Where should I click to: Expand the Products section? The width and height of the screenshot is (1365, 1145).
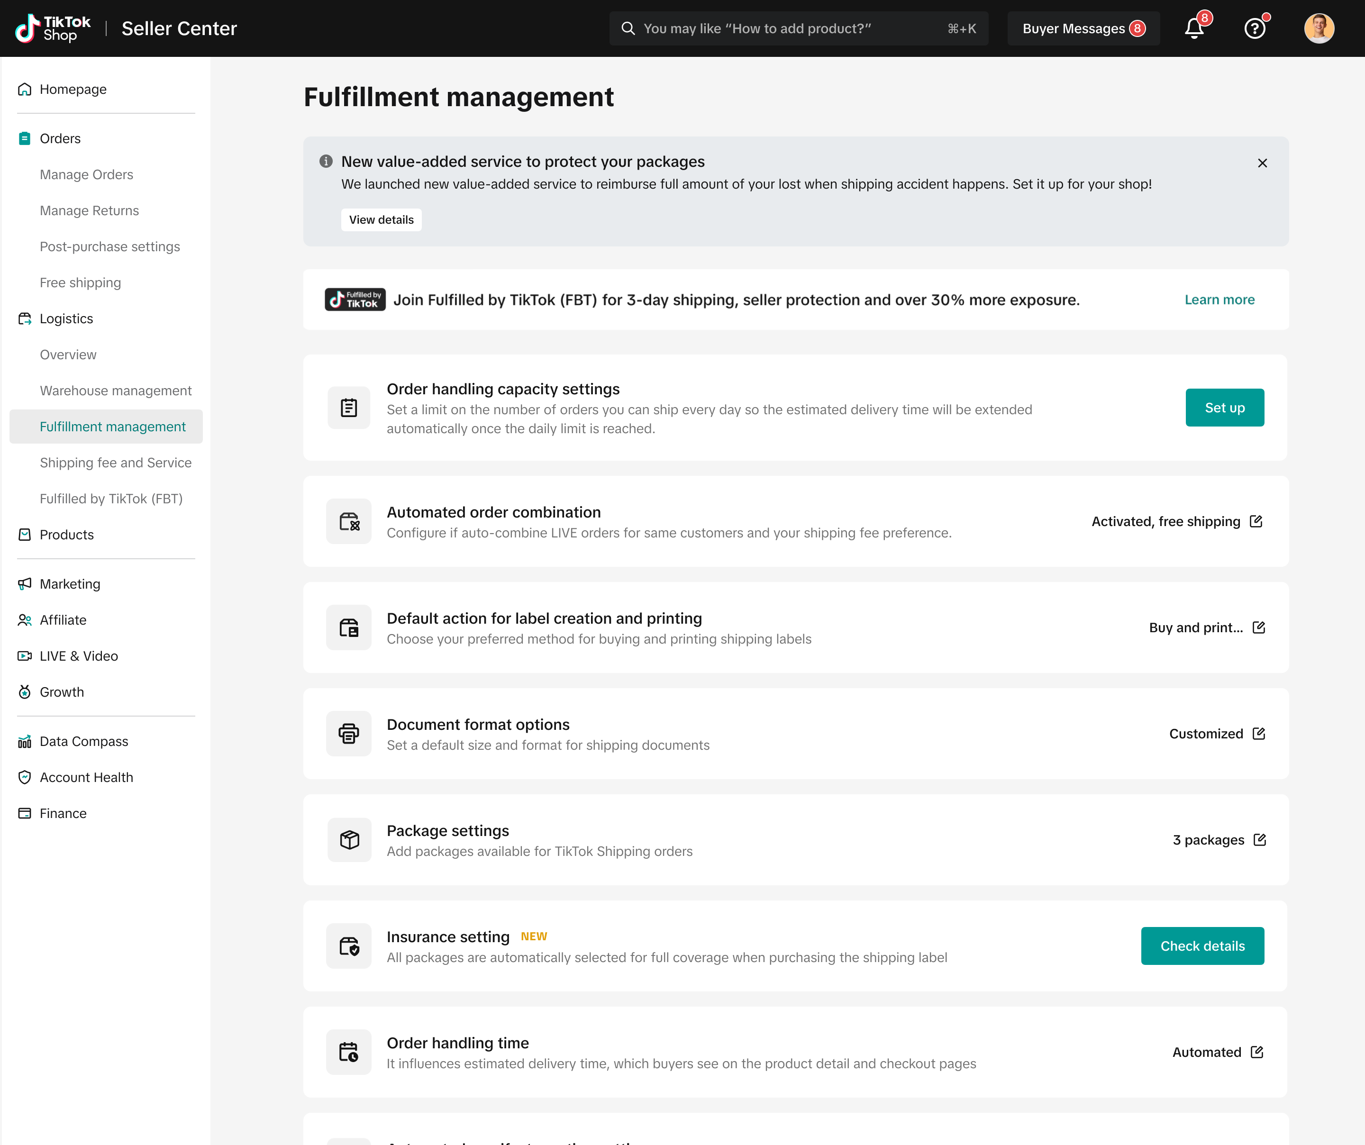click(66, 535)
